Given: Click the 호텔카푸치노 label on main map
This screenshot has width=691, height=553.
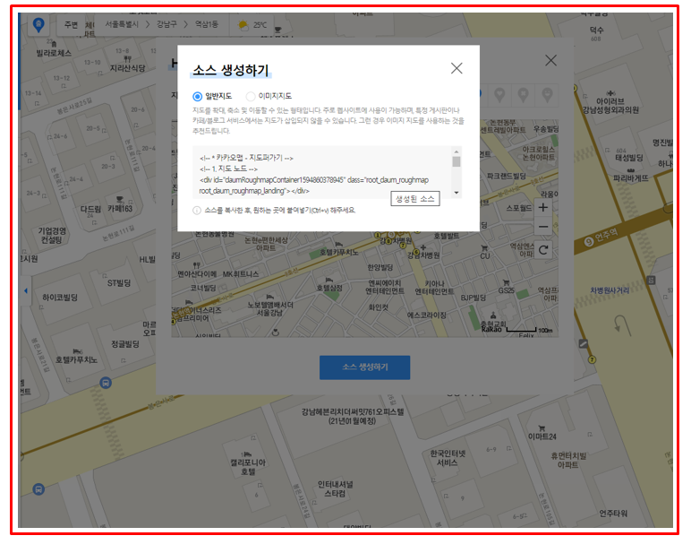Looking at the screenshot, I should click(x=76, y=359).
